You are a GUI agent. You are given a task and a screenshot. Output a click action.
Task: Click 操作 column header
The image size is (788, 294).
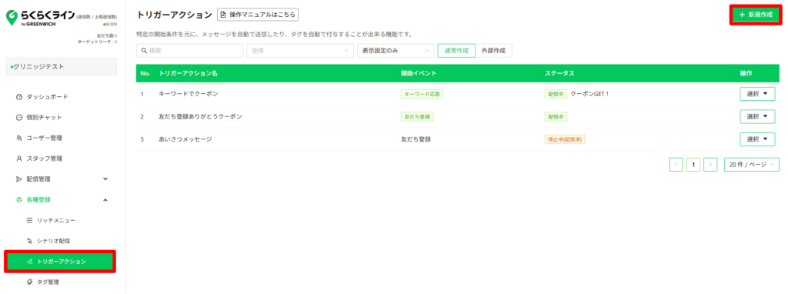pyautogui.click(x=746, y=73)
